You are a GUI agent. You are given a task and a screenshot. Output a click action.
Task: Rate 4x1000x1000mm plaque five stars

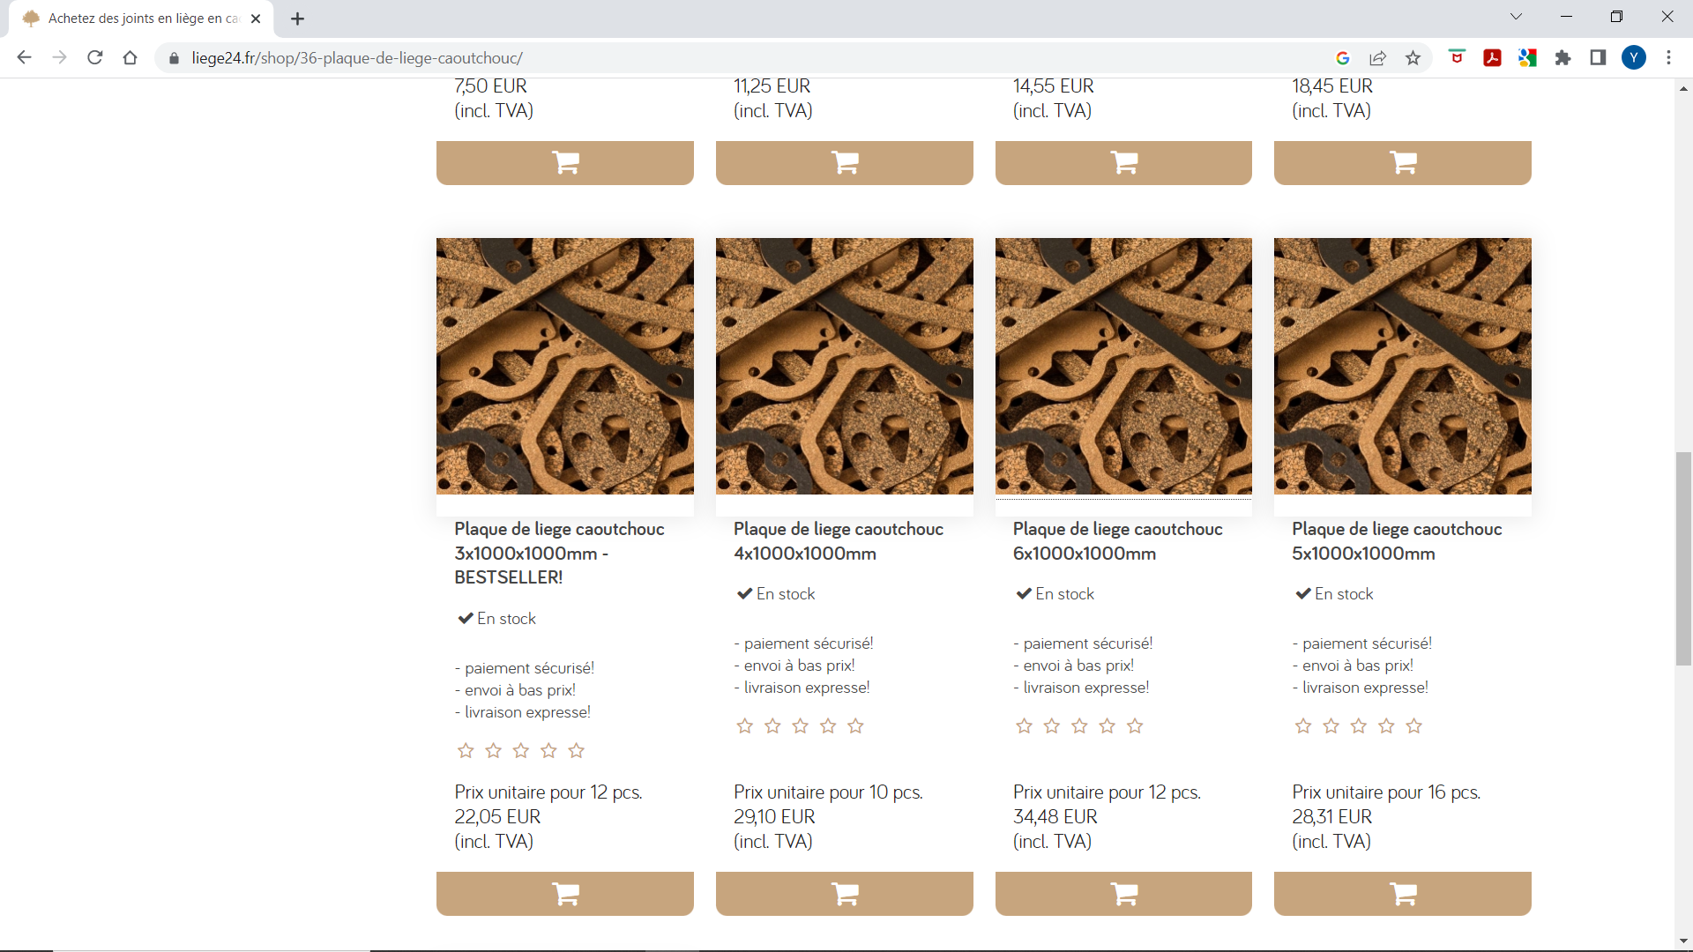[855, 726]
